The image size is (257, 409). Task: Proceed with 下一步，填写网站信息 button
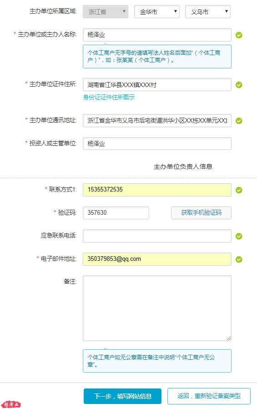tap(122, 396)
